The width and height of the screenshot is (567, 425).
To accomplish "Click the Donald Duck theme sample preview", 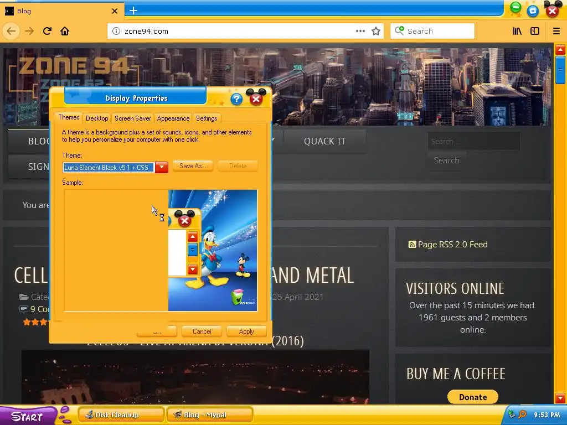I will tap(213, 250).
